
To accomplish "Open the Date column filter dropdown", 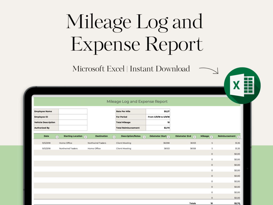I will click(57, 137).
